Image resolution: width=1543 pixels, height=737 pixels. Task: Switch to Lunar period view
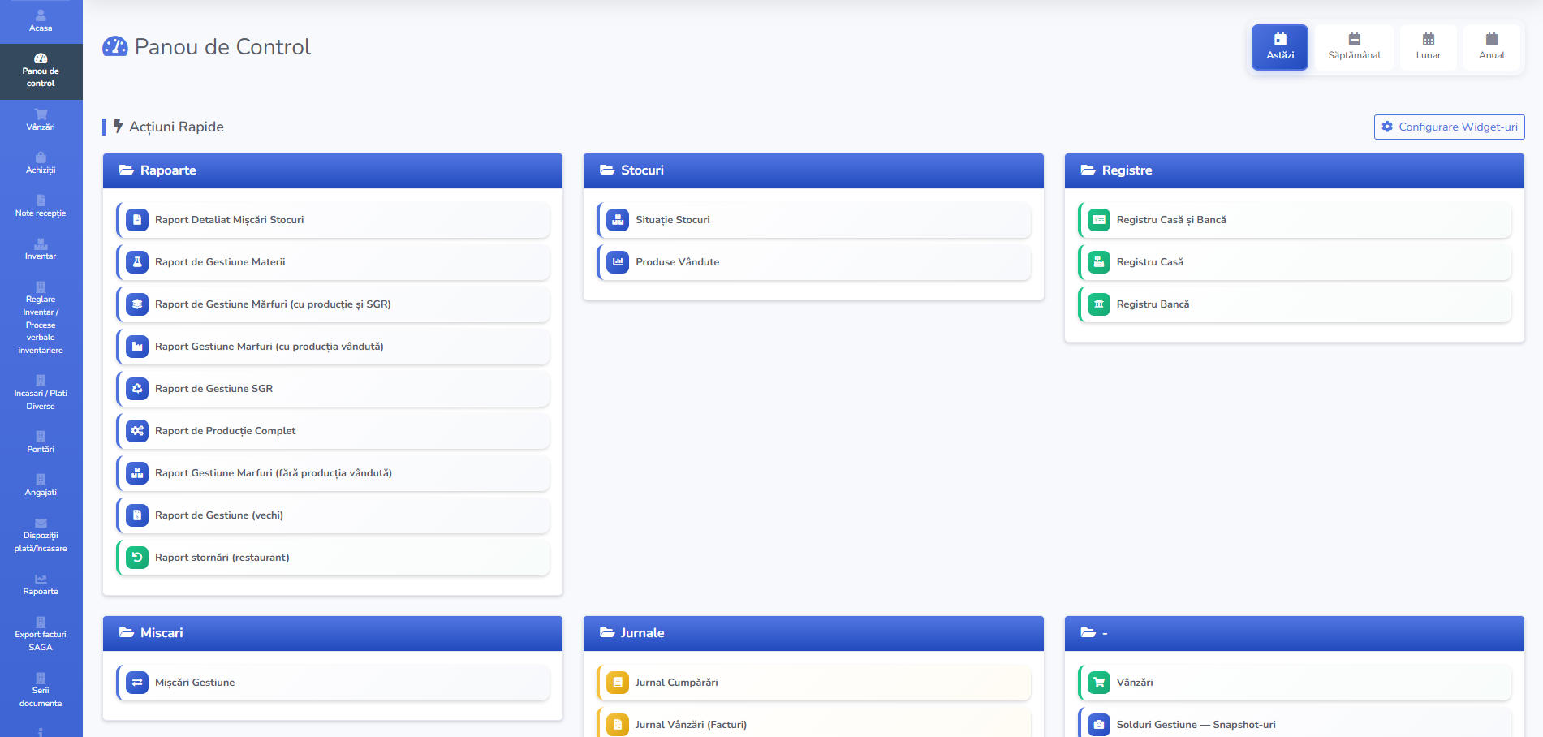[x=1429, y=47]
